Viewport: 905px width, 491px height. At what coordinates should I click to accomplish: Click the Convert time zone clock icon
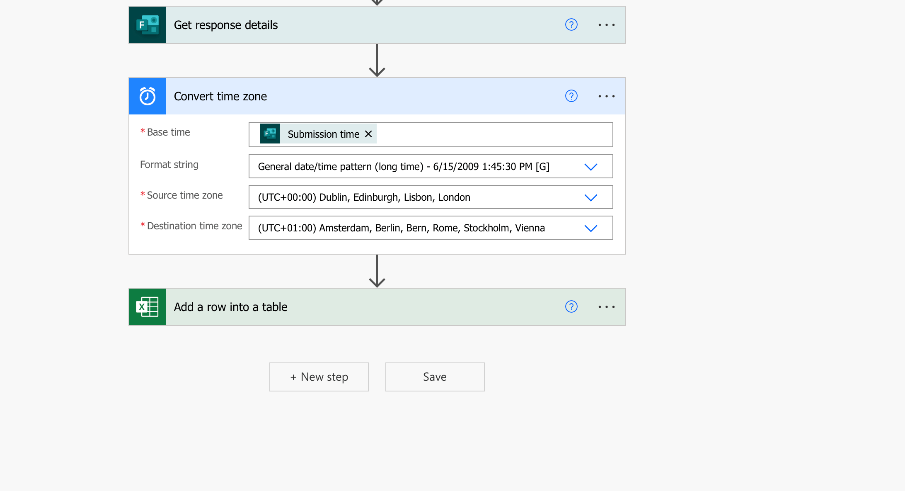click(147, 96)
